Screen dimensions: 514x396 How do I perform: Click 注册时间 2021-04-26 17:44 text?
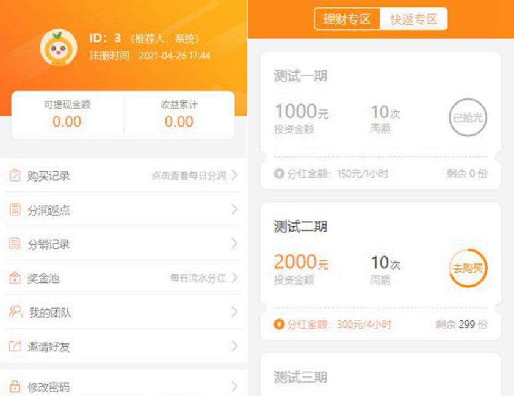pyautogui.click(x=150, y=56)
